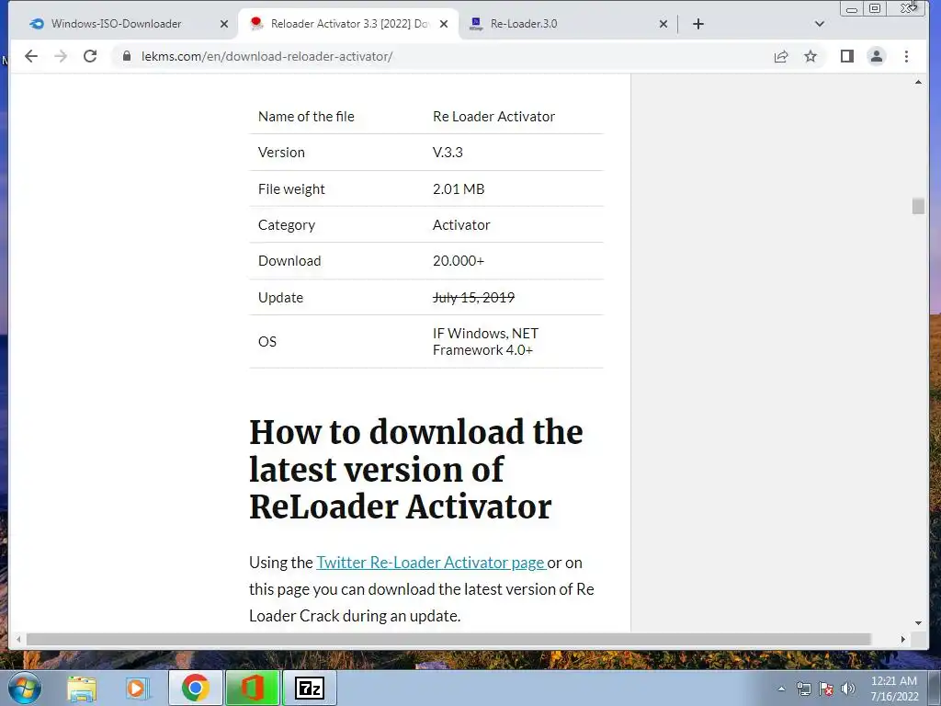941x706 pixels.
Task: Click the network tray icon
Action: (803, 689)
